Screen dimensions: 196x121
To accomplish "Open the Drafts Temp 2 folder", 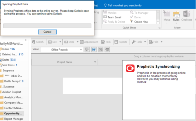I will tap(12, 81).
